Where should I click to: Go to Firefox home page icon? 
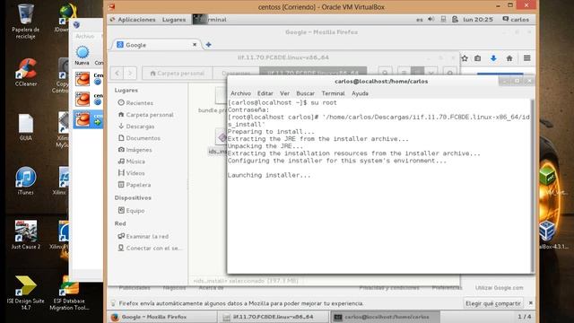point(509,58)
